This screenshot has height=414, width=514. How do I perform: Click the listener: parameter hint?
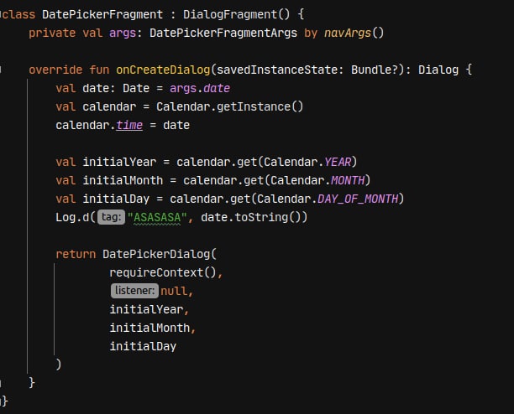(x=134, y=291)
